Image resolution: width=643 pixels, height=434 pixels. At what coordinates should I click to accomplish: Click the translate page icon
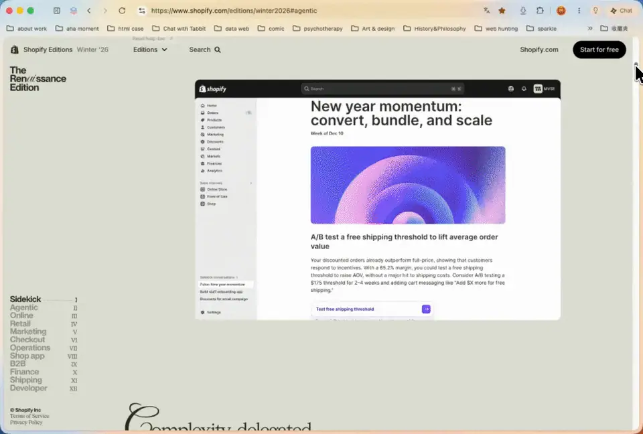[x=487, y=11]
